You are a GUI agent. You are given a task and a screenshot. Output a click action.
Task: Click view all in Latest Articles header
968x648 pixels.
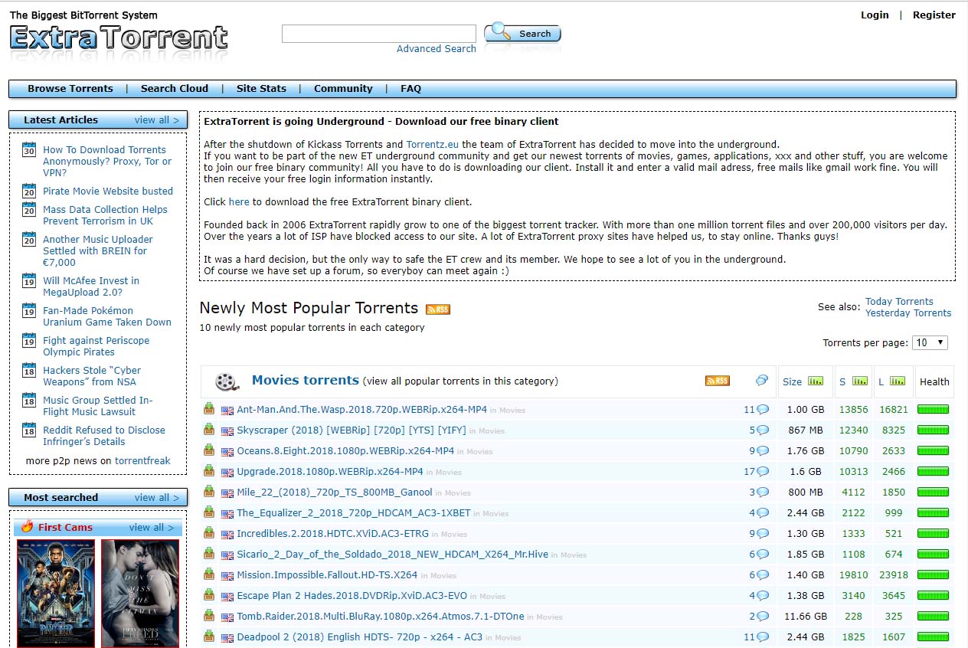(156, 119)
